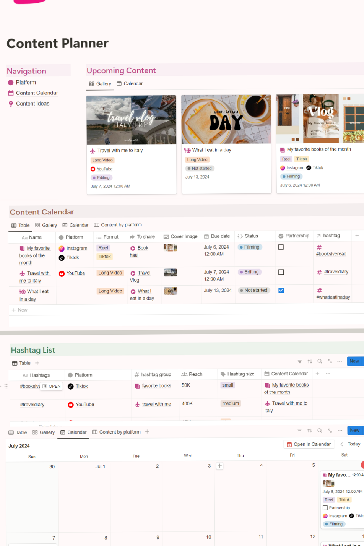Image resolution: width=364 pixels, height=546 pixels.
Task: Add a view with plus beside Content by platform
Action: click(x=147, y=432)
